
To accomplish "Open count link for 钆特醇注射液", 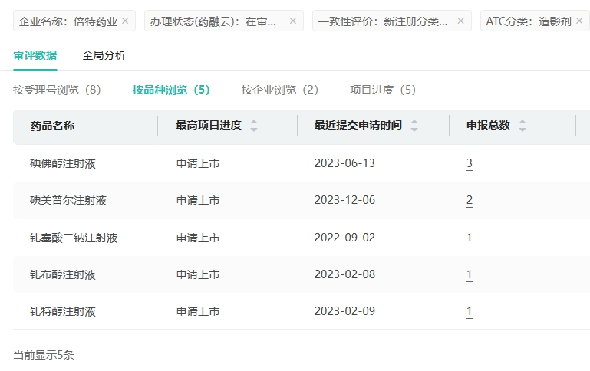I will click(x=470, y=312).
